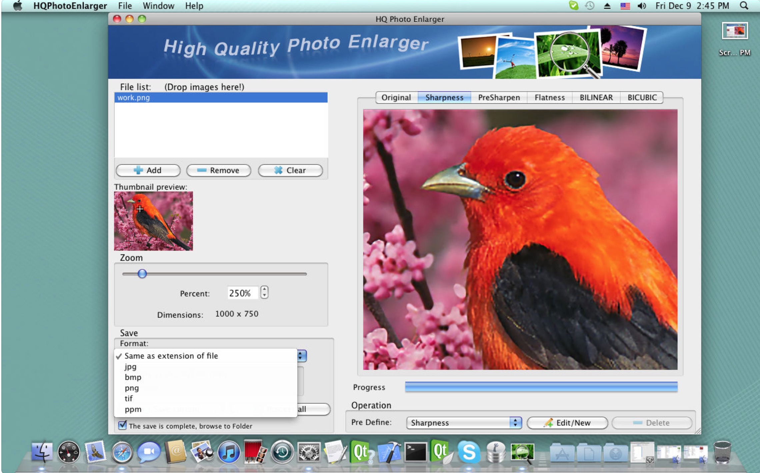Open System Preferences gear in dock
Viewport: 760px width, 473px height.
tap(309, 452)
